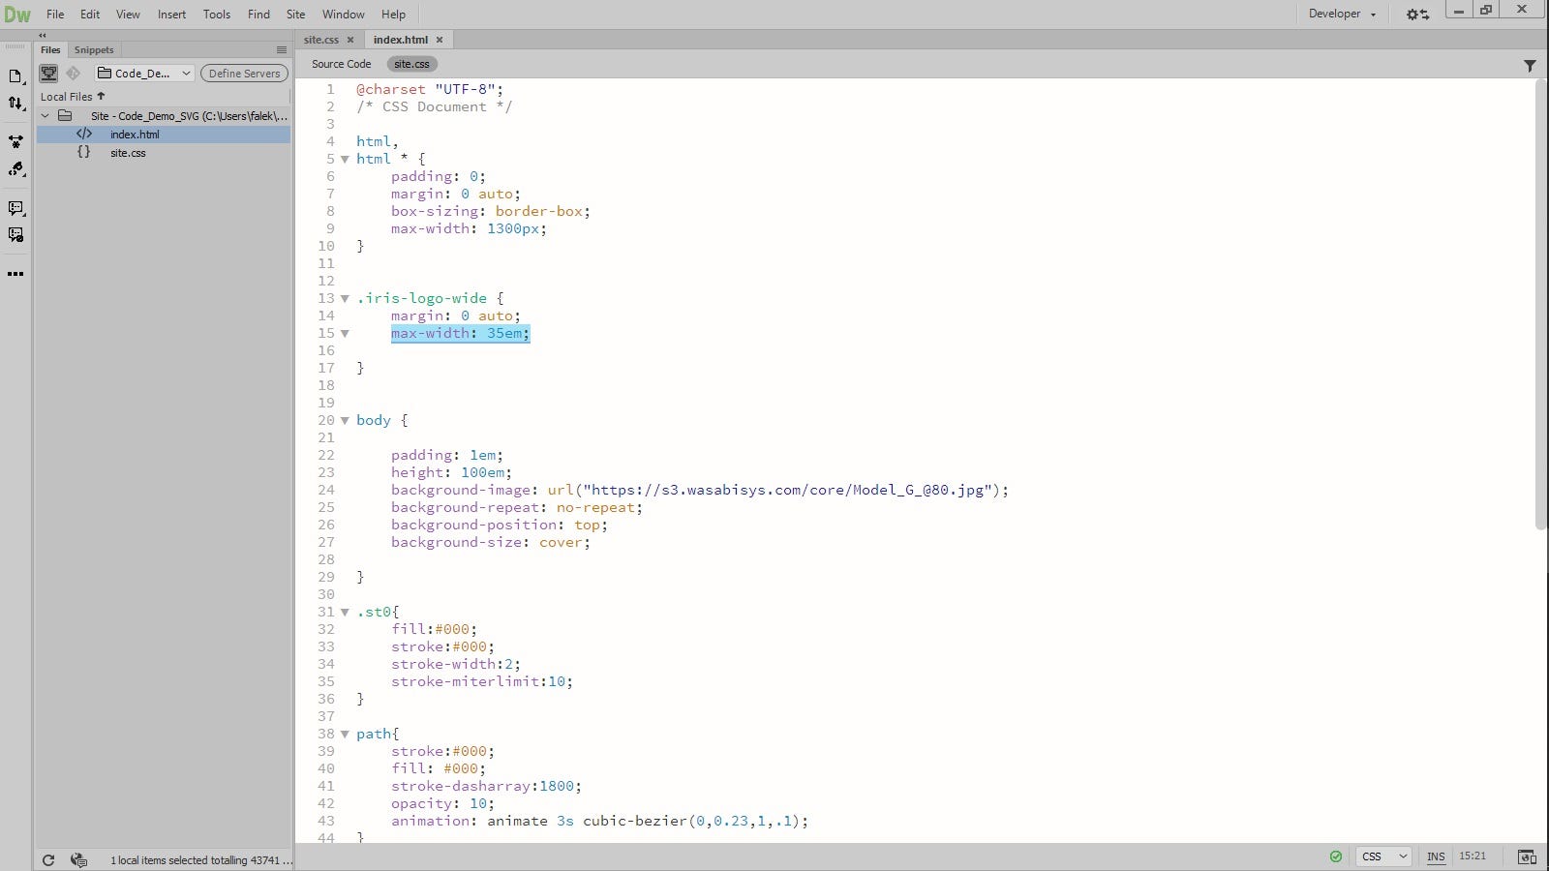
Task: Open the File menu
Action: click(x=55, y=15)
